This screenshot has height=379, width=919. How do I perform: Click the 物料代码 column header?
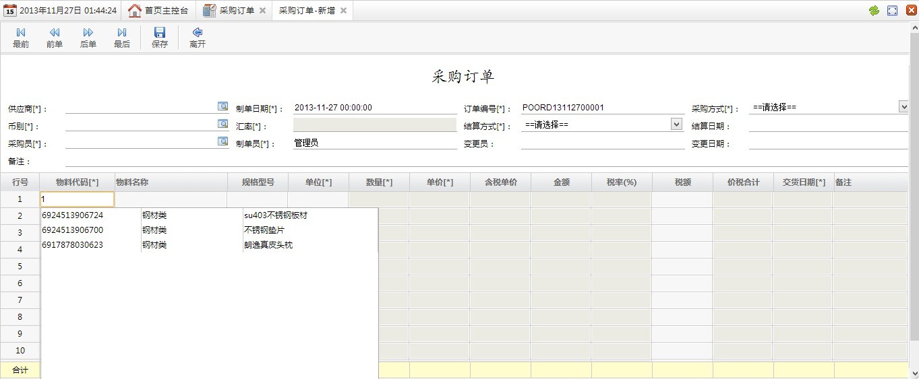(77, 182)
